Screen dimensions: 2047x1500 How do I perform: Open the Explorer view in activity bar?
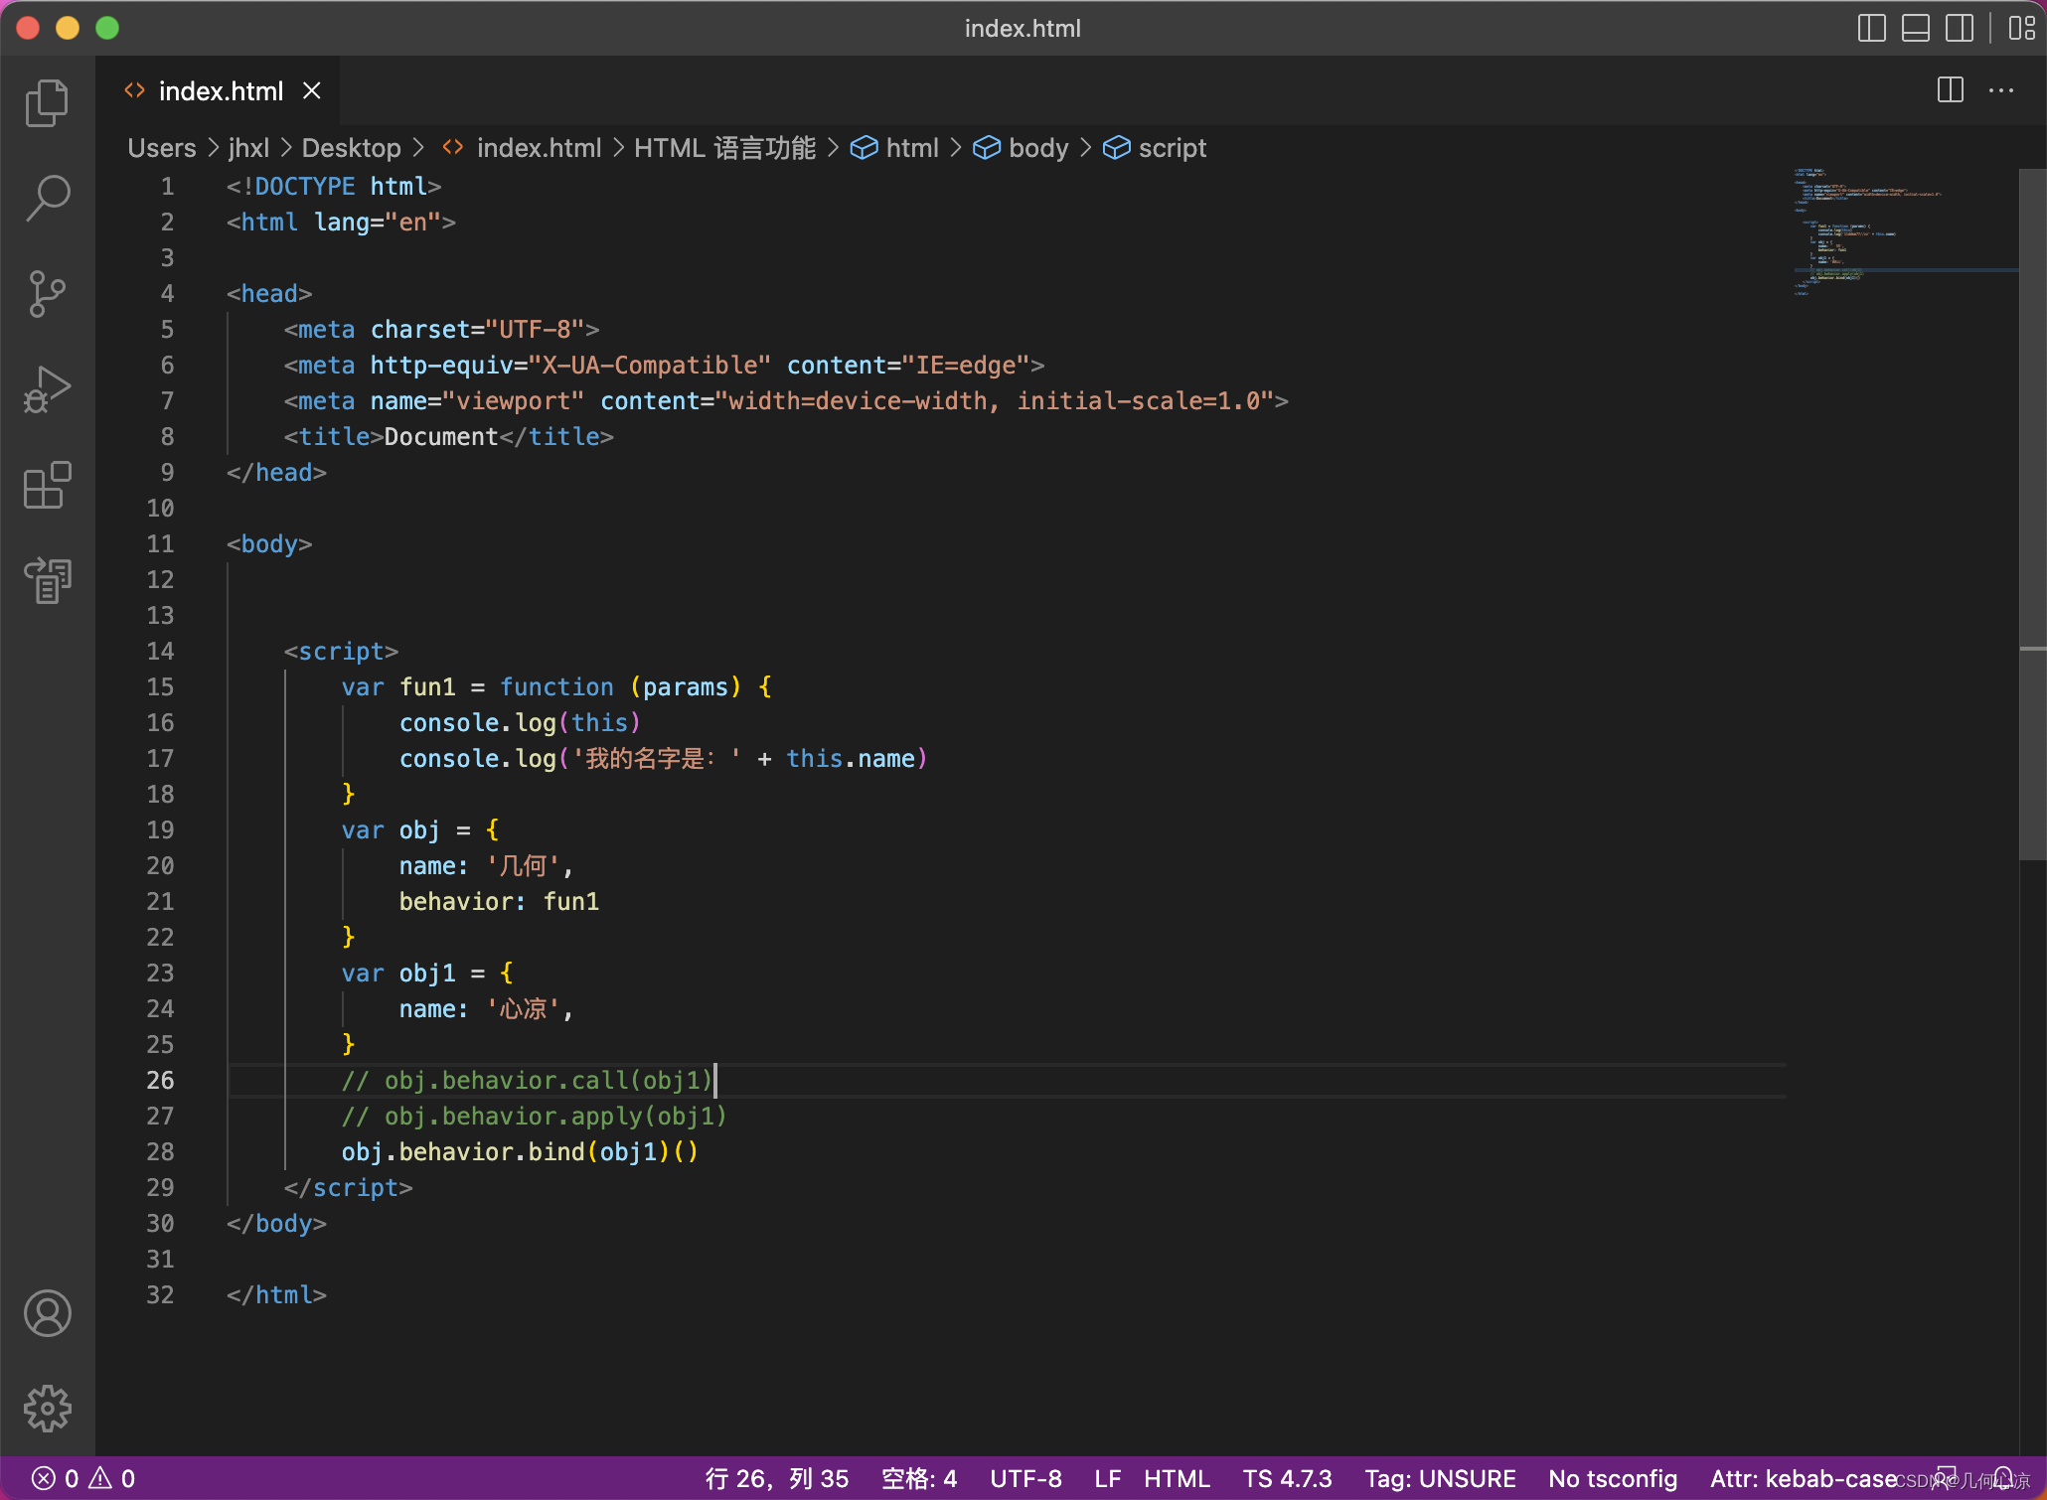[47, 103]
